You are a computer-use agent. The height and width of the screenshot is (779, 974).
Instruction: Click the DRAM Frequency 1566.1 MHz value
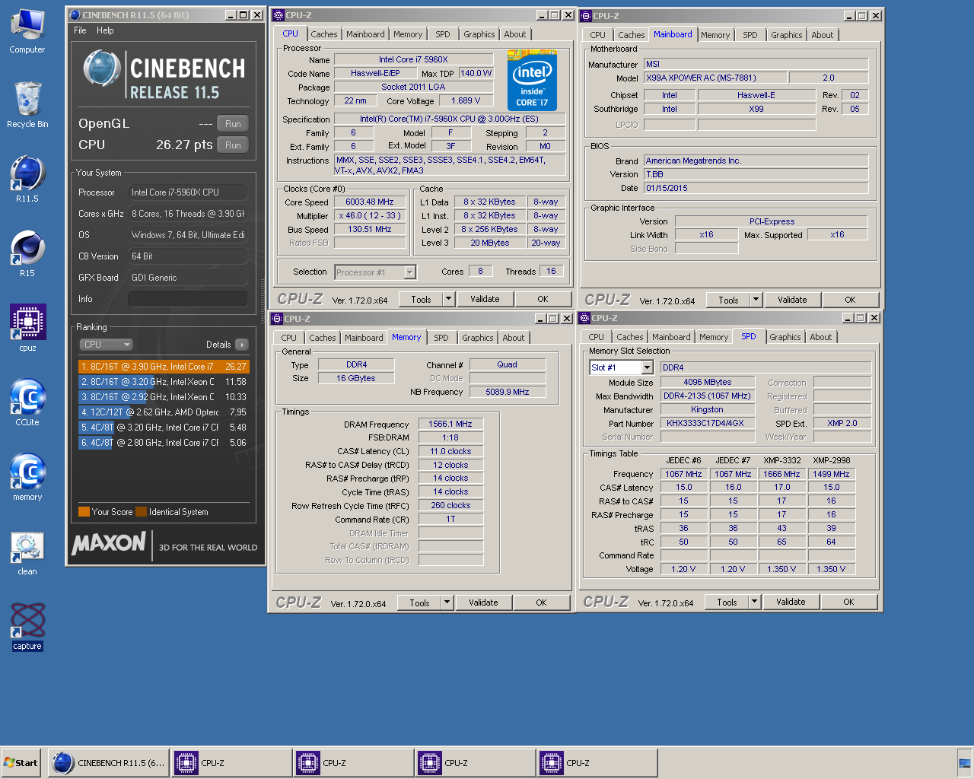point(450,424)
